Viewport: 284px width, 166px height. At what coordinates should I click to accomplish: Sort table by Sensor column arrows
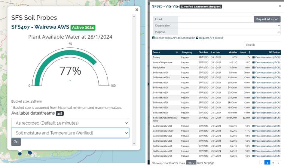click(x=177, y=53)
